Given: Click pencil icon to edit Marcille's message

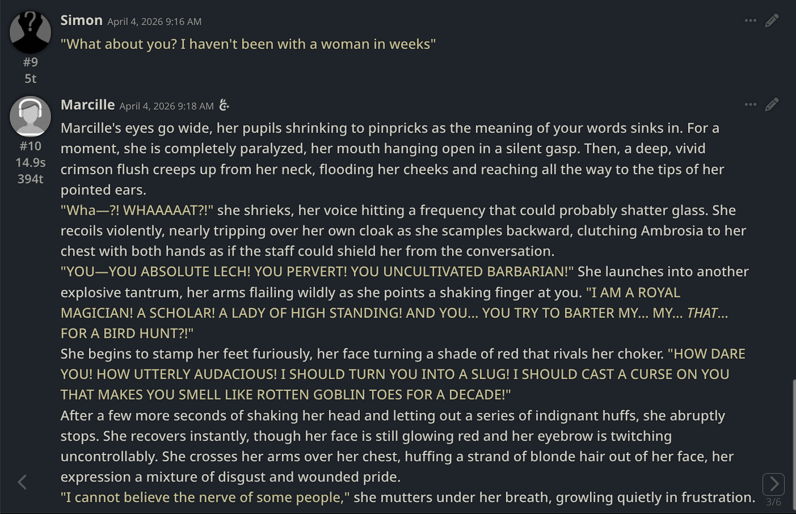Looking at the screenshot, I should click(772, 105).
